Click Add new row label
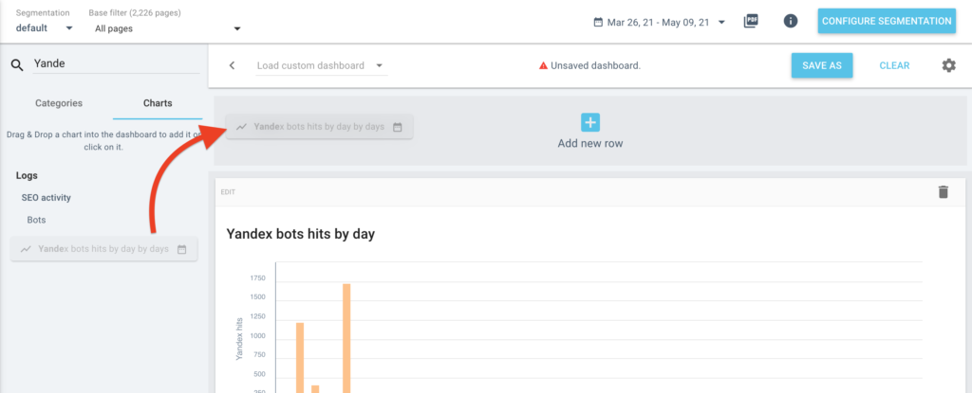Viewport: 972px width, 393px height. pos(590,144)
